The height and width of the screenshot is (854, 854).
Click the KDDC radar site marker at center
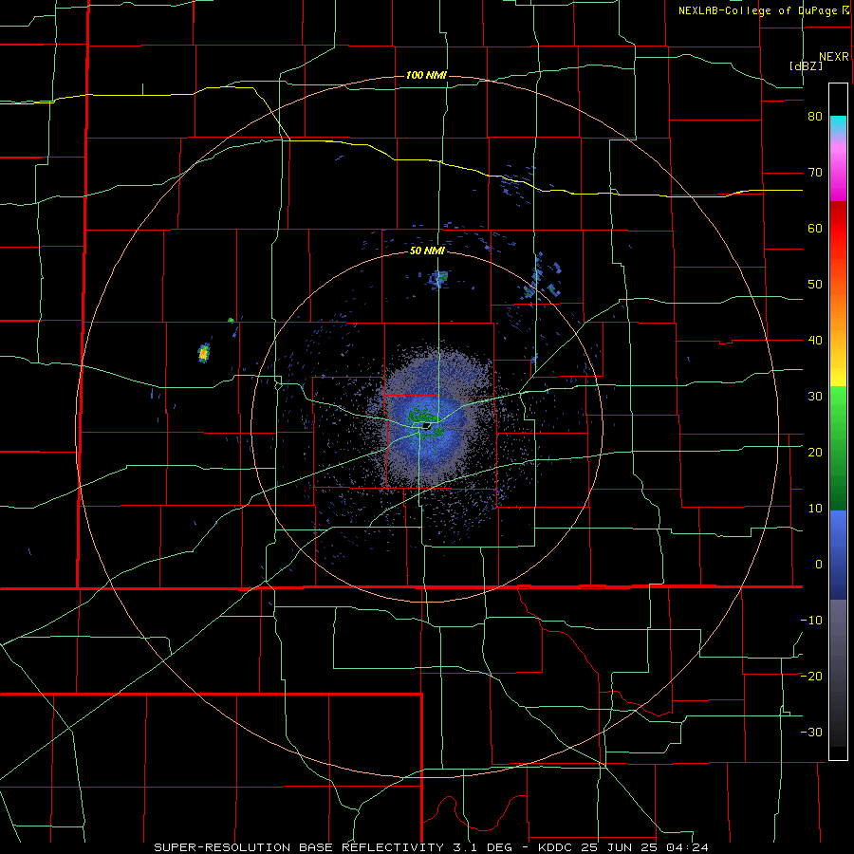pos(428,425)
